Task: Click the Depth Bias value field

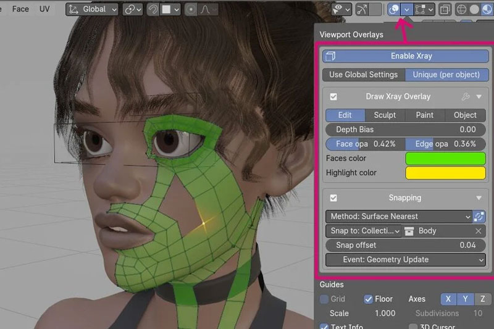Action: point(406,130)
